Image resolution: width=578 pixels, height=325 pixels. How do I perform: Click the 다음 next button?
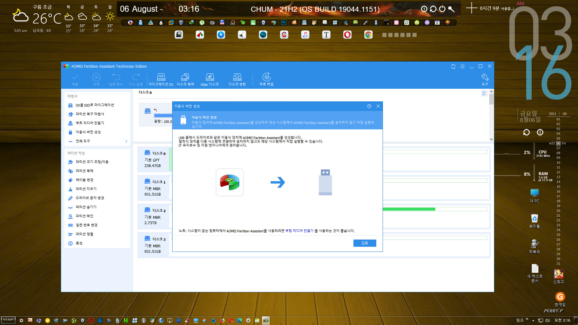coord(365,243)
